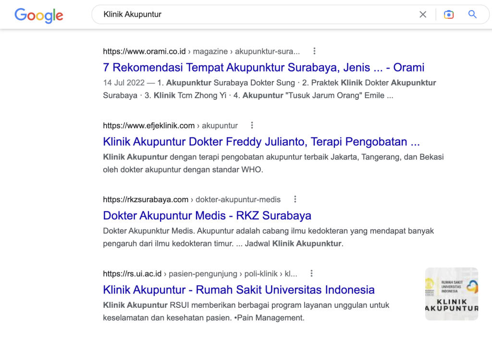Click the snippet dated 14 Jul 2022
Image resolution: width=492 pixels, height=340 pixels.
[270, 89]
